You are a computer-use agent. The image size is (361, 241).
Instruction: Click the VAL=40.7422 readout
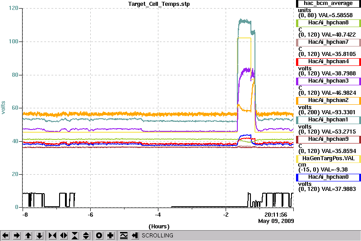[339, 35]
